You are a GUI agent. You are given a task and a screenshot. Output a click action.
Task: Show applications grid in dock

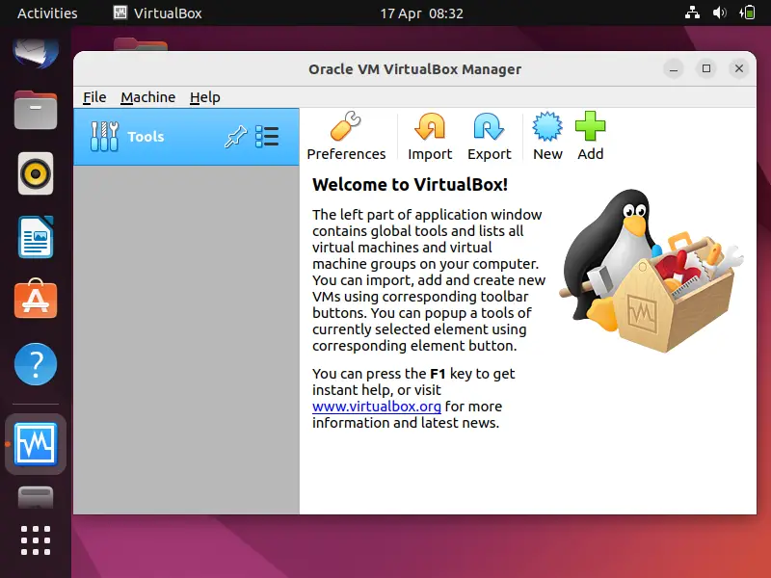tap(36, 540)
